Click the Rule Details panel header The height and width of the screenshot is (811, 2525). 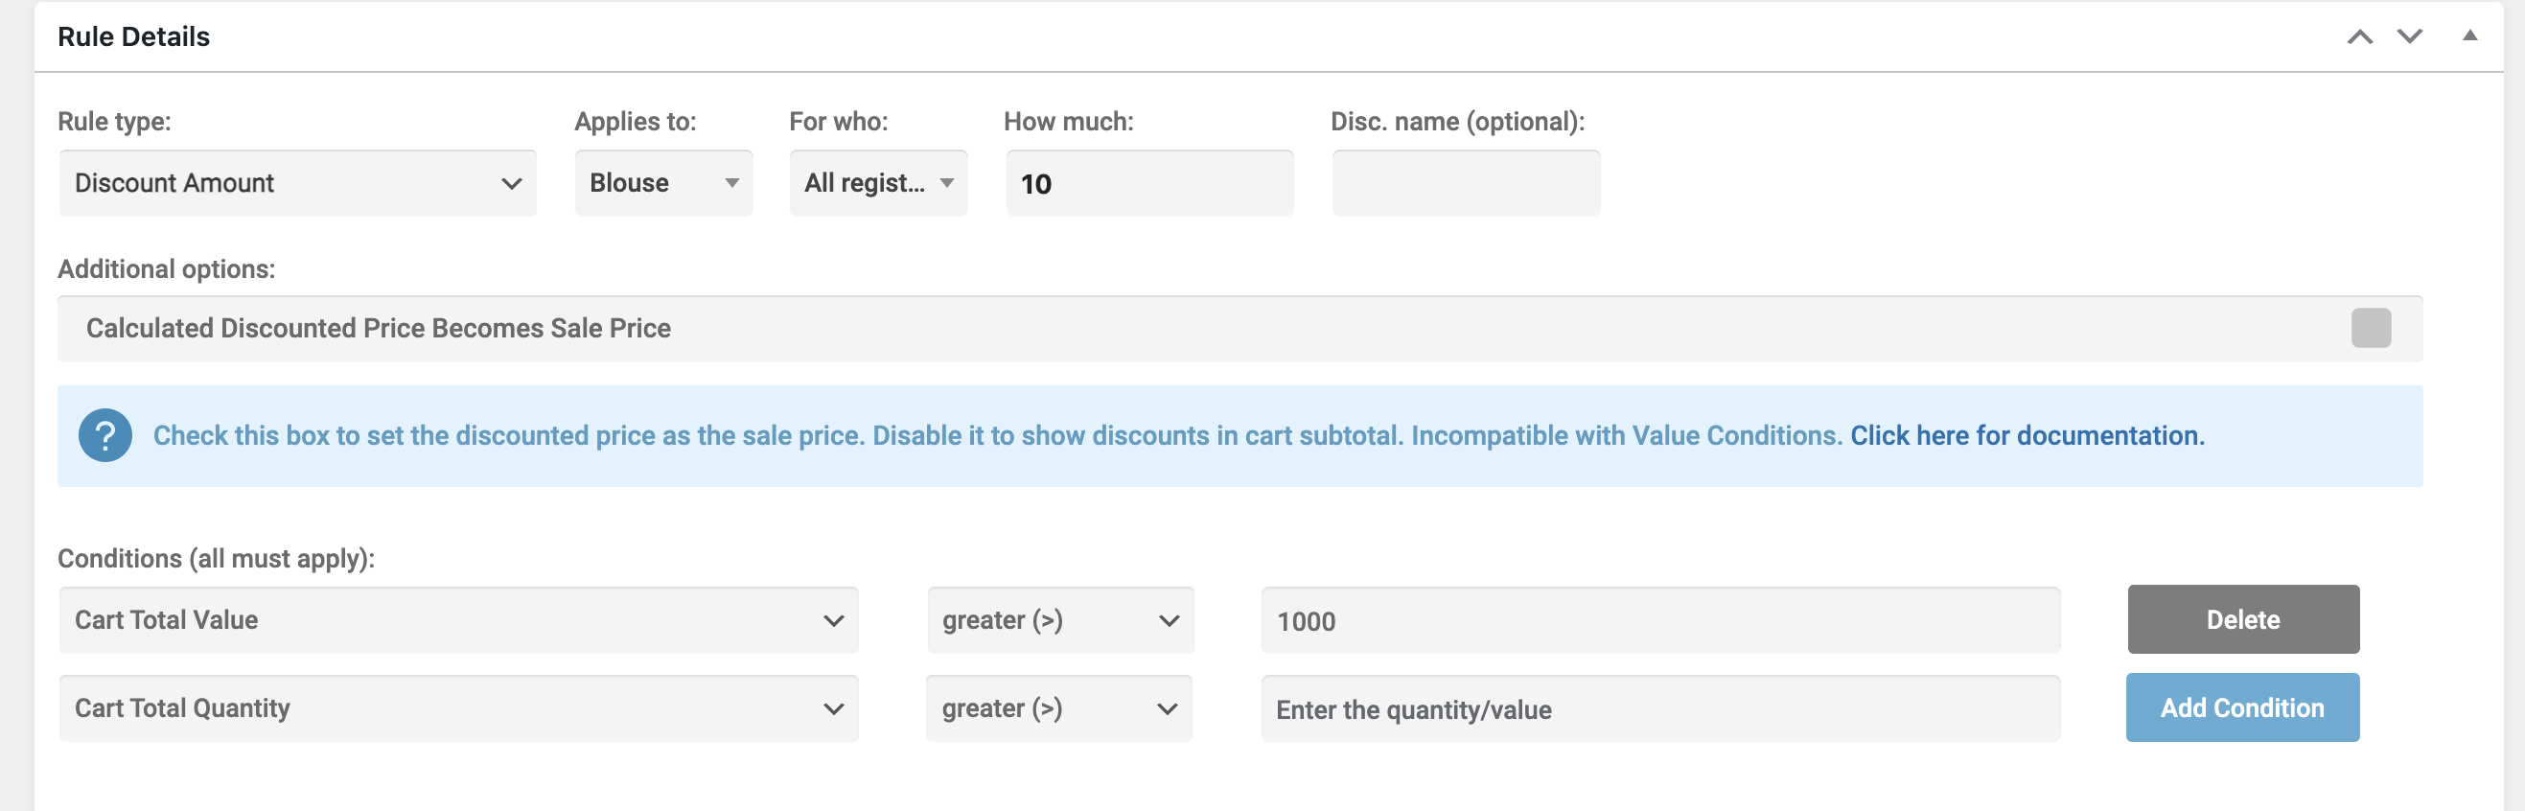[1176, 37]
